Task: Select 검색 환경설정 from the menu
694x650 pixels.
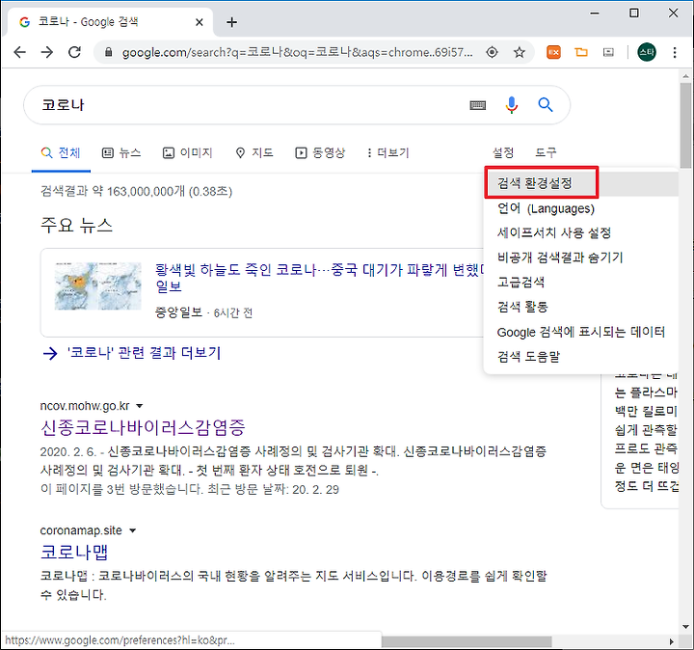Action: point(581,183)
